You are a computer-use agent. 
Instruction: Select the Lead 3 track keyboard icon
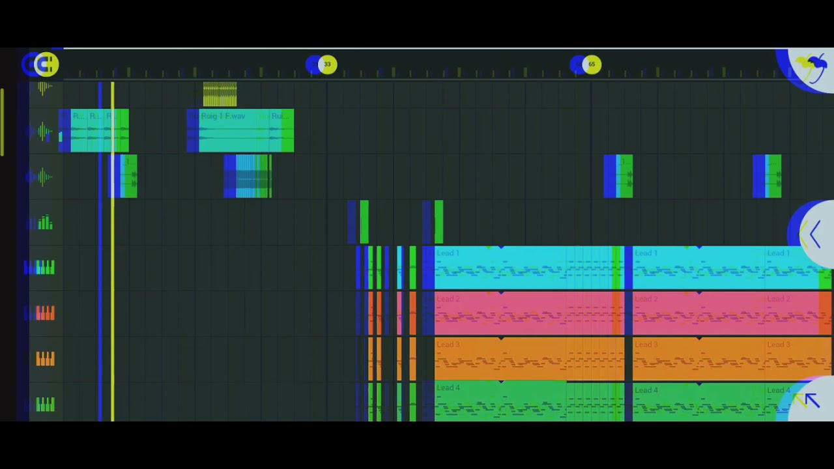click(x=45, y=358)
